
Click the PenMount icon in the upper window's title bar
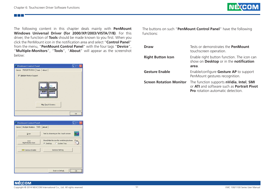point(16,66)
